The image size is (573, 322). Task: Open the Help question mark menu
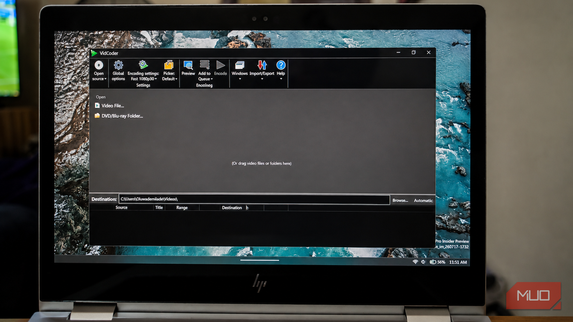pyautogui.click(x=281, y=70)
